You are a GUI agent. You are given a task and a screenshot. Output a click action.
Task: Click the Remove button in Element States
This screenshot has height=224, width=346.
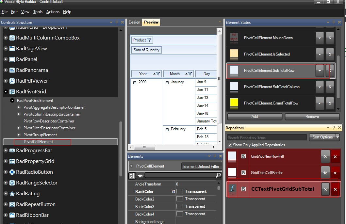pyautogui.click(x=312, y=117)
